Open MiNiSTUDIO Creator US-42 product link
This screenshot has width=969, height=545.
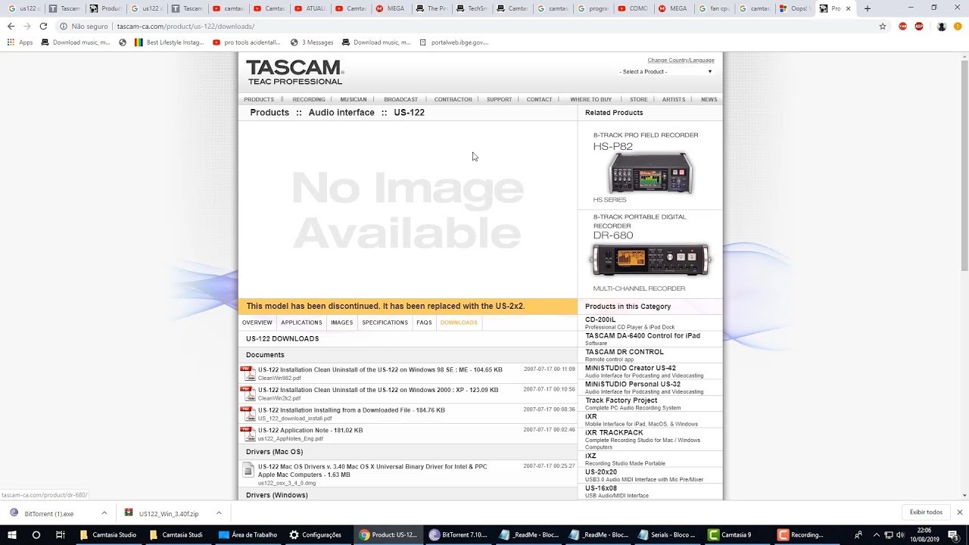630,368
